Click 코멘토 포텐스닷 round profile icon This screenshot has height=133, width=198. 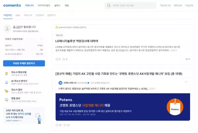(x=60, y=83)
